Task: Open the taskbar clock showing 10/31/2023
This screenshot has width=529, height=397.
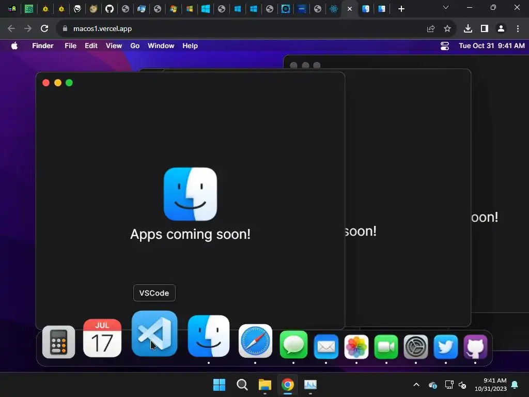Action: click(x=491, y=385)
